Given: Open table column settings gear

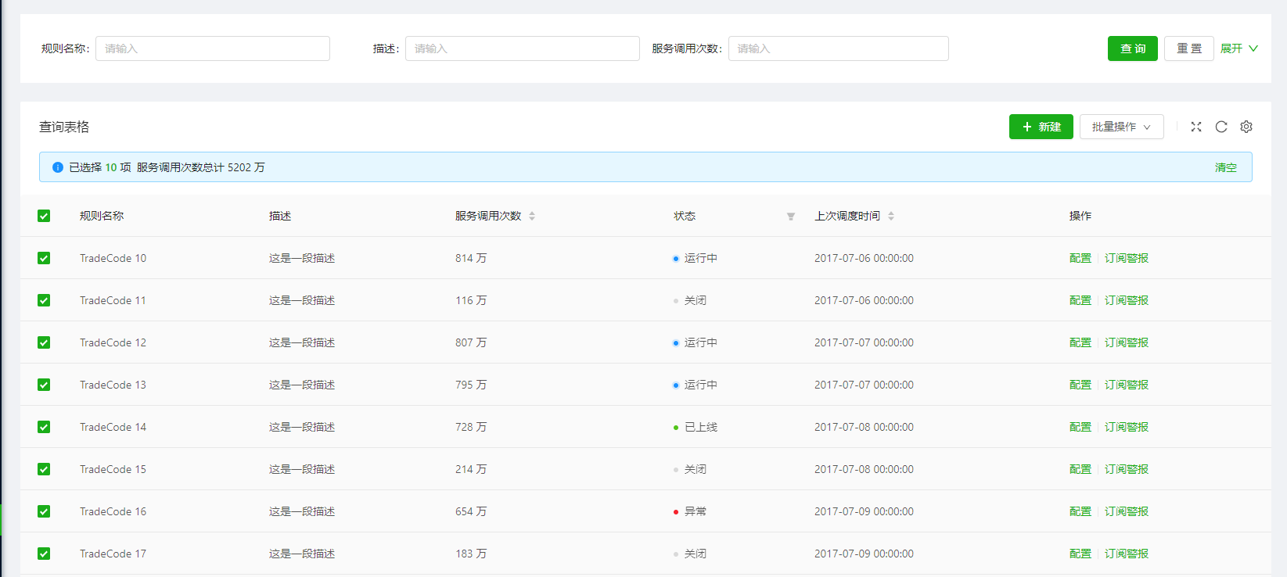Looking at the screenshot, I should 1246,127.
